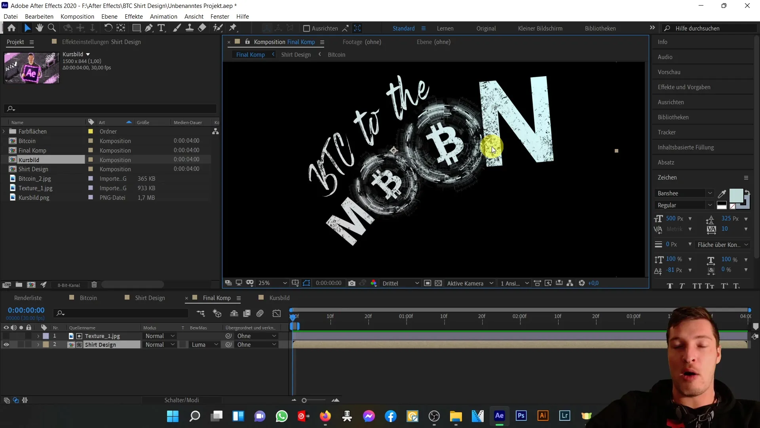760x428 pixels.
Task: Click the Motionblur enable icon in toolbar
Action: click(261, 313)
